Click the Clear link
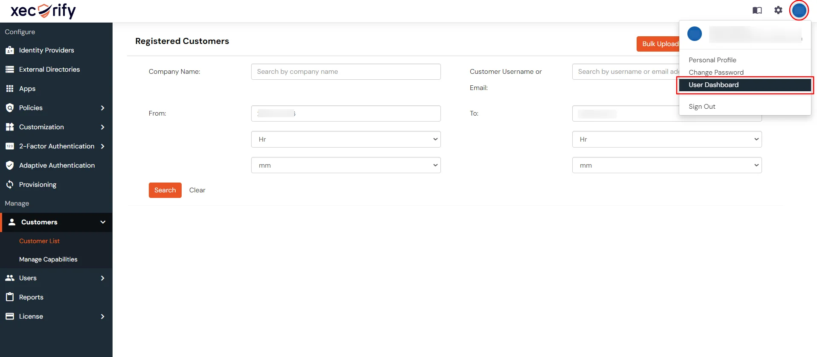This screenshot has width=817, height=357. pyautogui.click(x=197, y=190)
